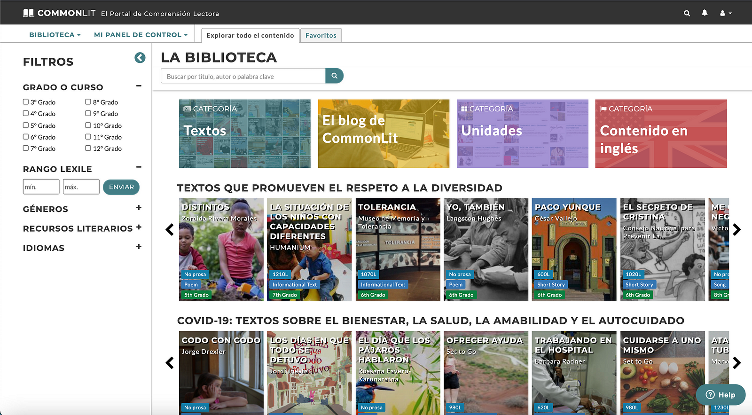Open the Ofrecer ayuda card
752x415 pixels.
[x=486, y=373]
